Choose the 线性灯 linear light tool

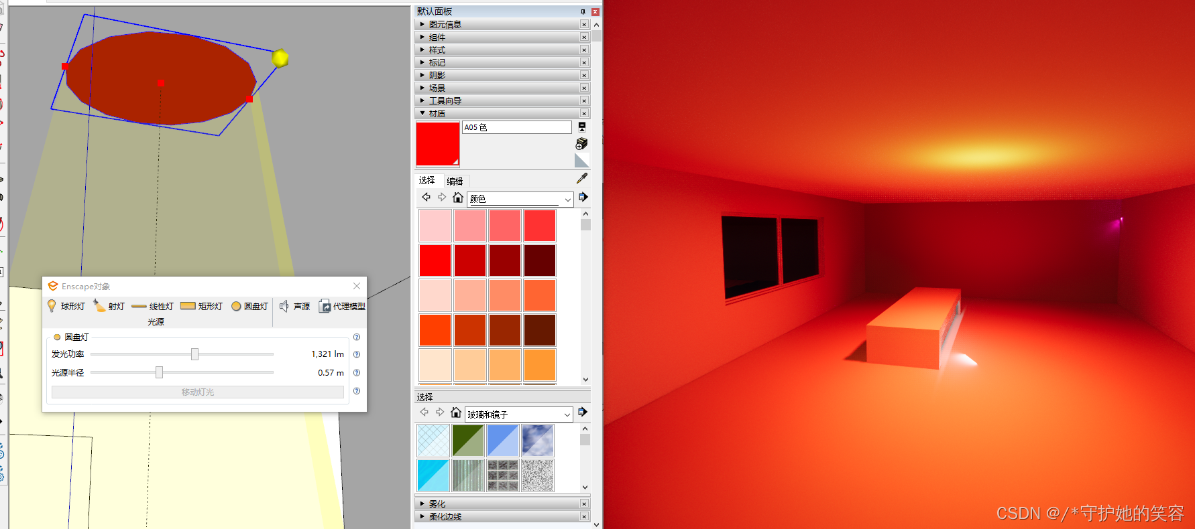click(152, 306)
